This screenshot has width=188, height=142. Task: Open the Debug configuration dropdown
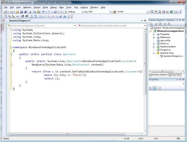pyautogui.click(x=82, y=12)
